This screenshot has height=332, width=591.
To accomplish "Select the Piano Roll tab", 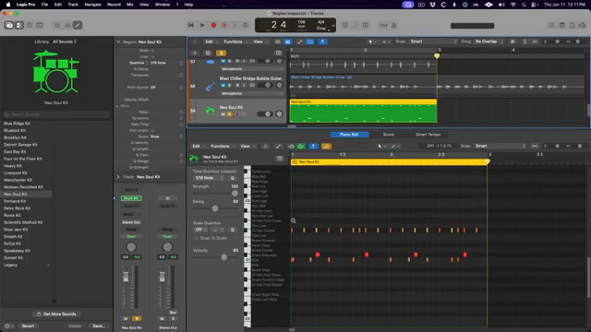I will pos(349,135).
